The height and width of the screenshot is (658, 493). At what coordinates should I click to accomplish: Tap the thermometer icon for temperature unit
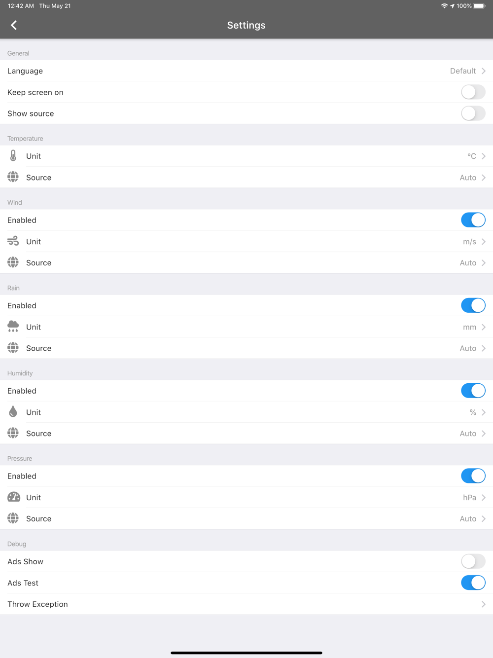pos(13,156)
